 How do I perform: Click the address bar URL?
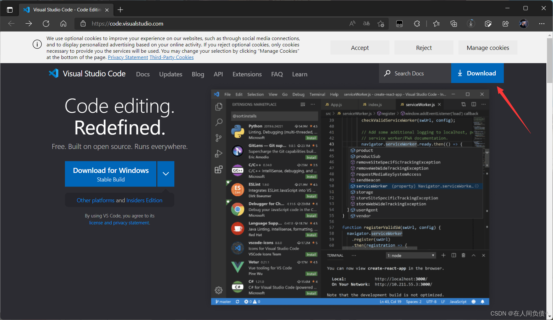[x=127, y=24]
